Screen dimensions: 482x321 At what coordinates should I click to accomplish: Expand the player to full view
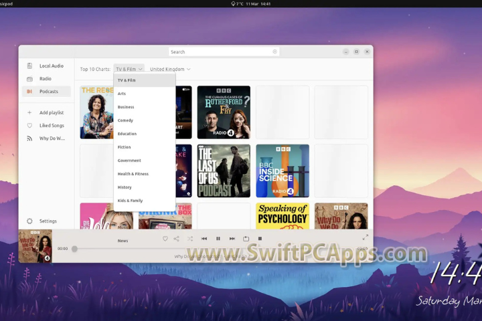click(x=366, y=237)
